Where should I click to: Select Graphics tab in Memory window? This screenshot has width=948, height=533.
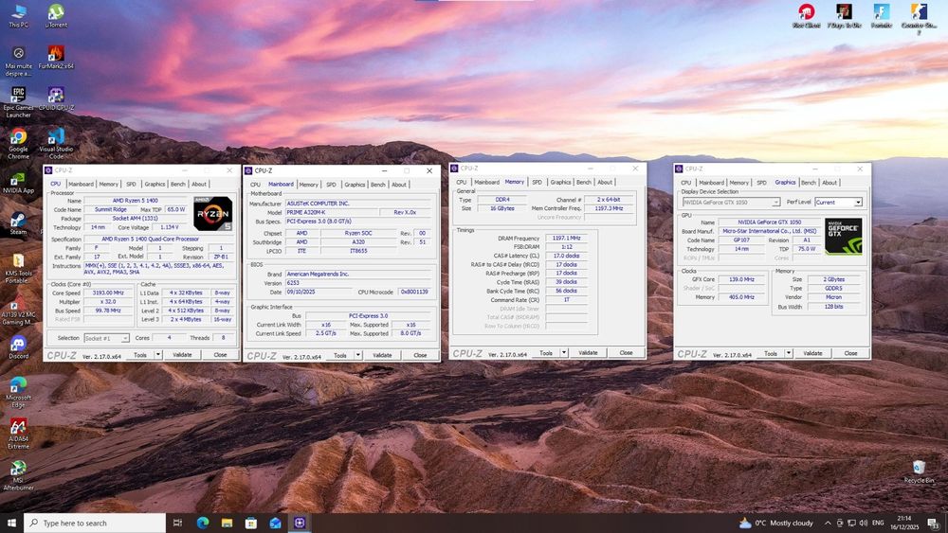click(x=560, y=182)
